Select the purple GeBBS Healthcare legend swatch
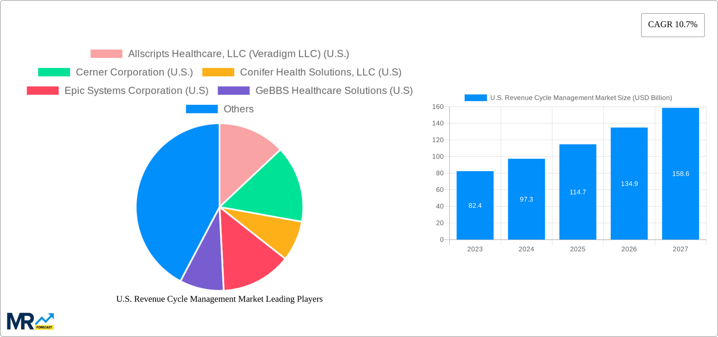 (233, 91)
